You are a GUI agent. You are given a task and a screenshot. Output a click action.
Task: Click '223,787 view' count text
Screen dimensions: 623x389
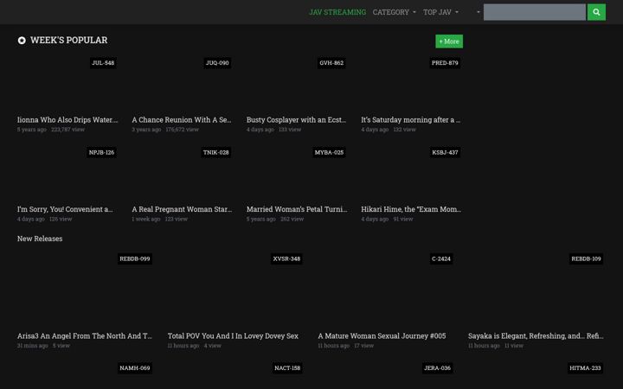click(67, 130)
